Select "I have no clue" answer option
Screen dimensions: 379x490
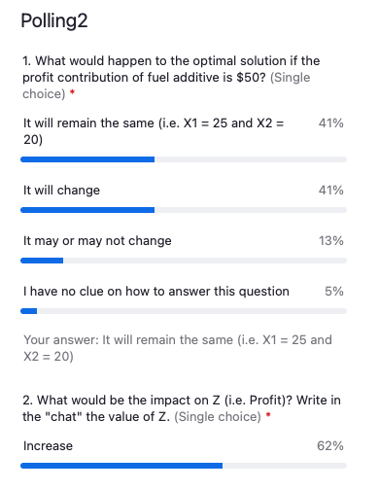[156, 292]
